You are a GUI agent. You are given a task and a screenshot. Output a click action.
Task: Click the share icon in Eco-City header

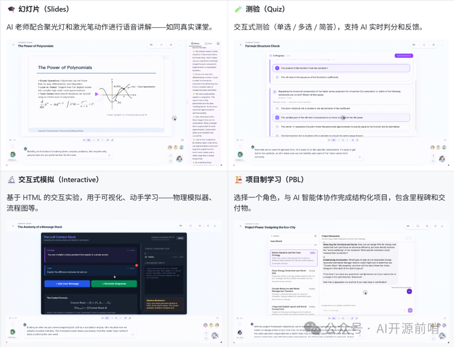click(x=435, y=226)
